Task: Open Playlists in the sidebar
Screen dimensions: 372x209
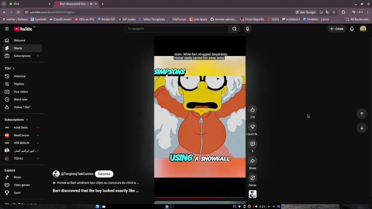Action: [22, 84]
